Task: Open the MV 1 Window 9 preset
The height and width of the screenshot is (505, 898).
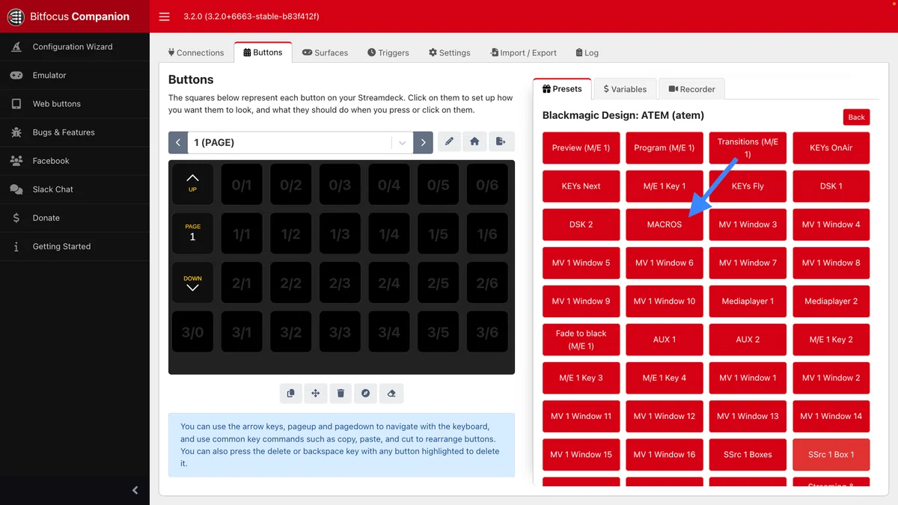Action: (x=581, y=301)
